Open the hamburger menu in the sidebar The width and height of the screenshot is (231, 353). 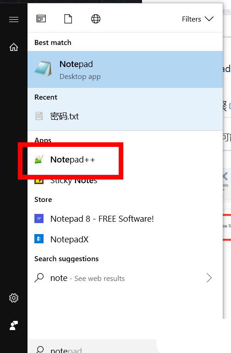[14, 19]
